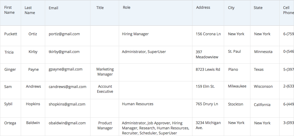Sort by the Address column header

point(203,8)
